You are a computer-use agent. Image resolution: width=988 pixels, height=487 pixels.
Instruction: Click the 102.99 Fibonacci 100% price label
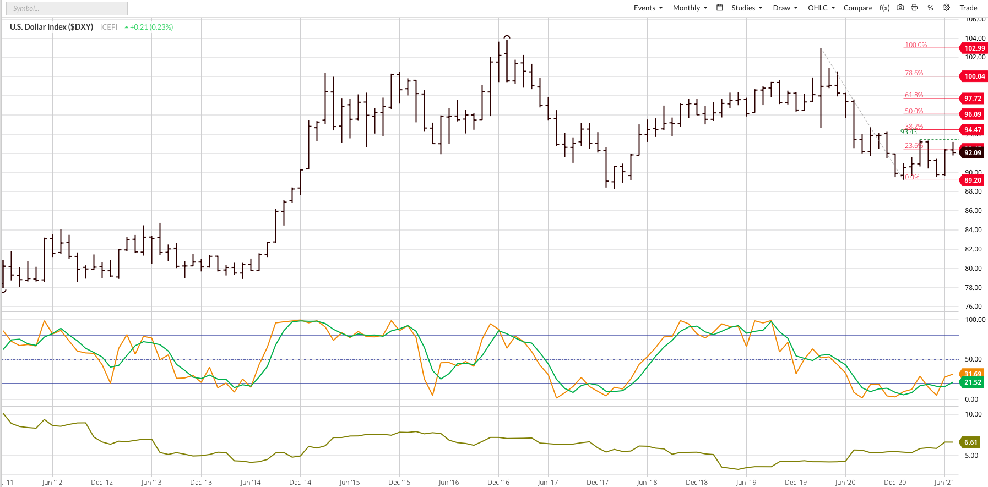[974, 48]
